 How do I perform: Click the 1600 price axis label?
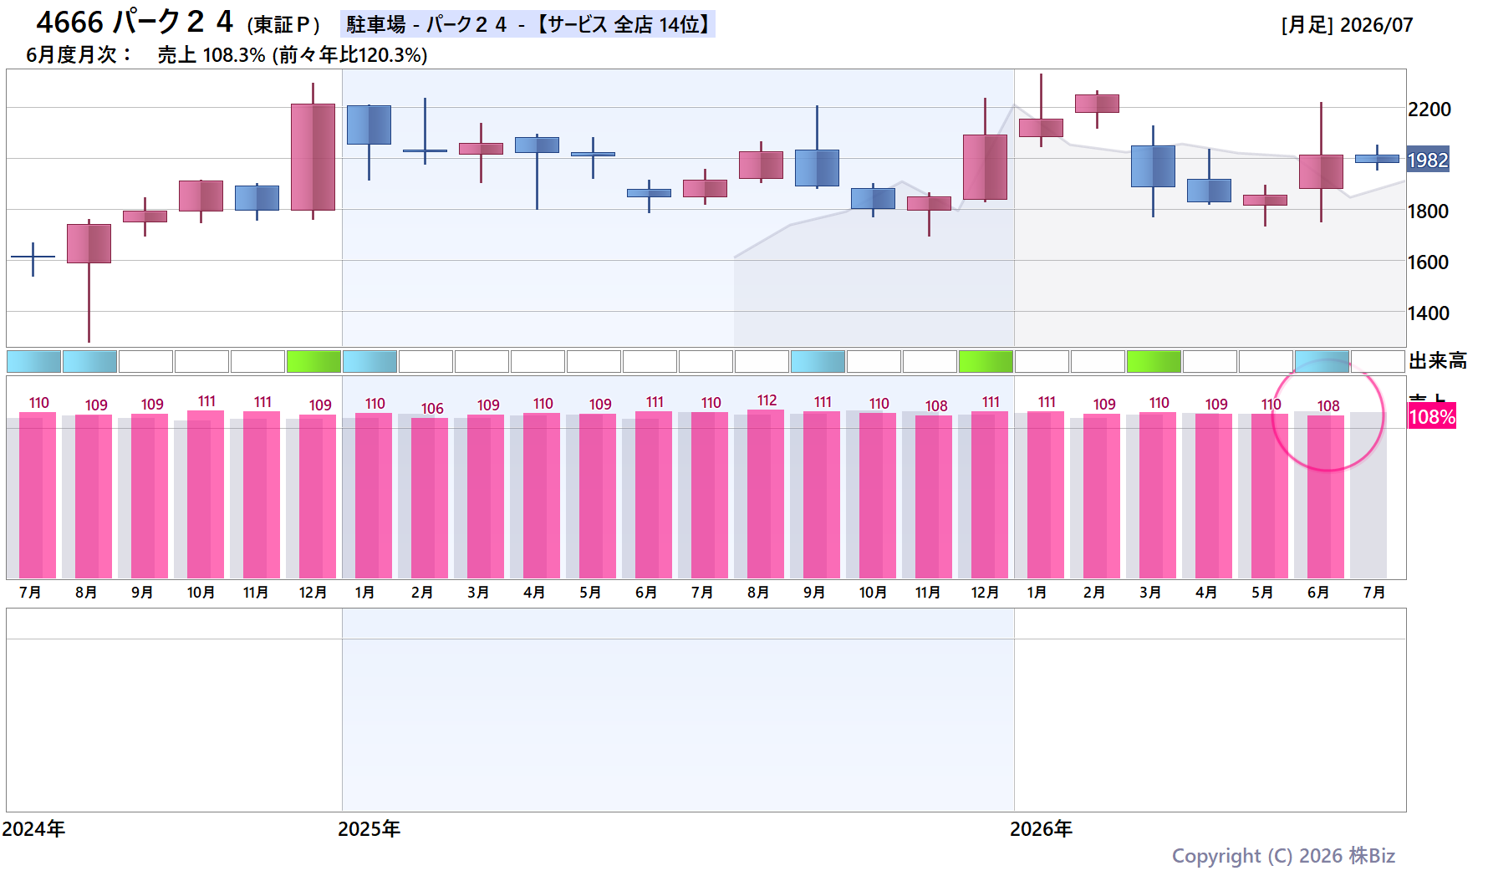click(1429, 262)
